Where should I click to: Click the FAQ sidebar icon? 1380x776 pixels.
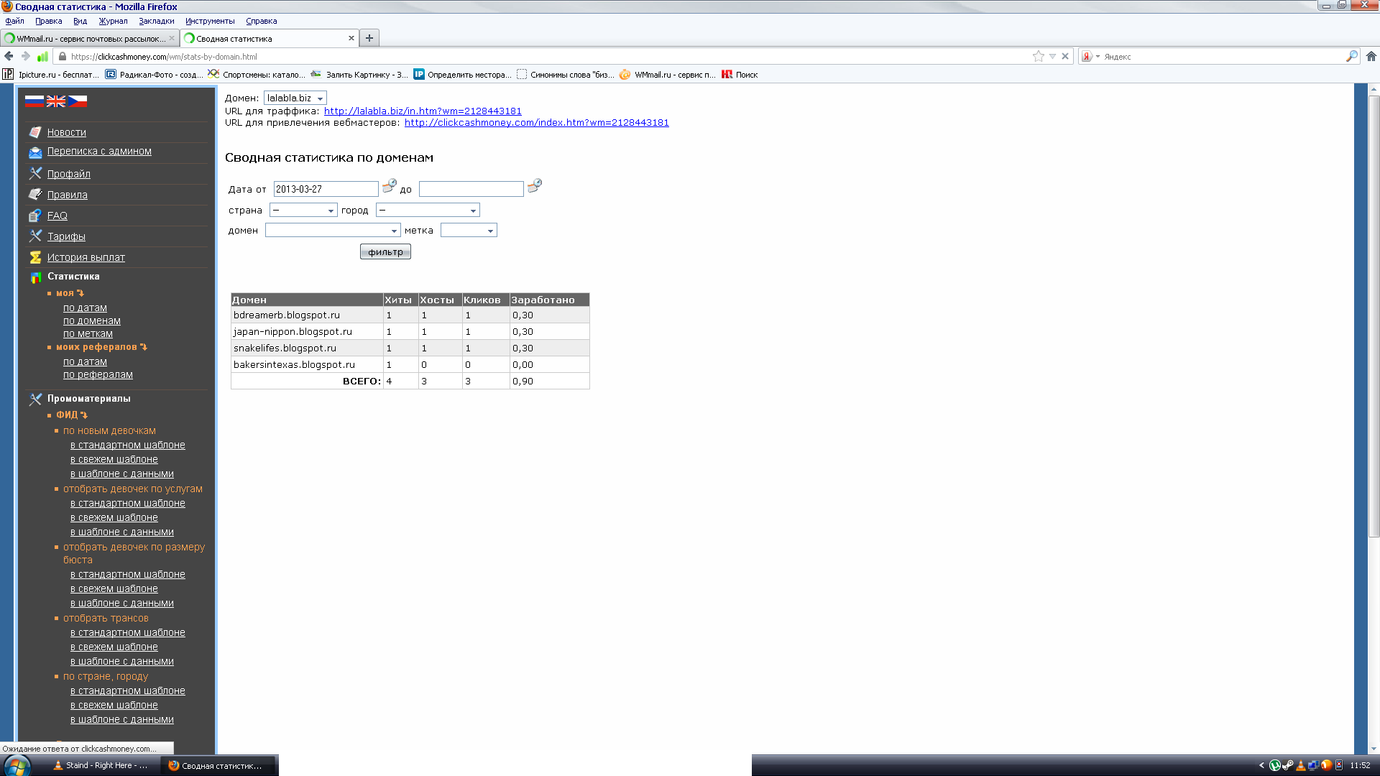(x=35, y=216)
